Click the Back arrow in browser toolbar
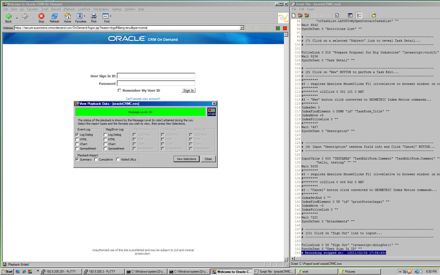Viewport: 440px width, 275px height. tap(9, 16)
